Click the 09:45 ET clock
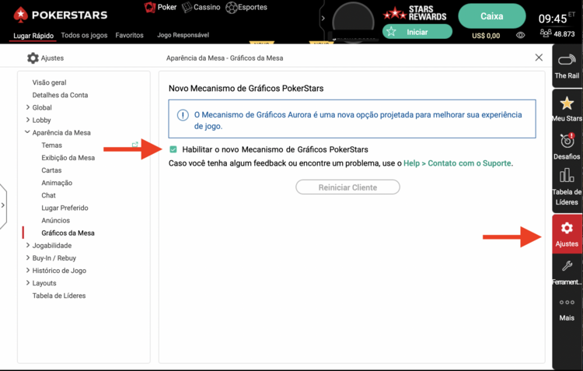Image resolution: width=583 pixels, height=371 pixels. (x=557, y=18)
